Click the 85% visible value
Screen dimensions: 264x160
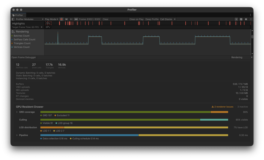242,120
